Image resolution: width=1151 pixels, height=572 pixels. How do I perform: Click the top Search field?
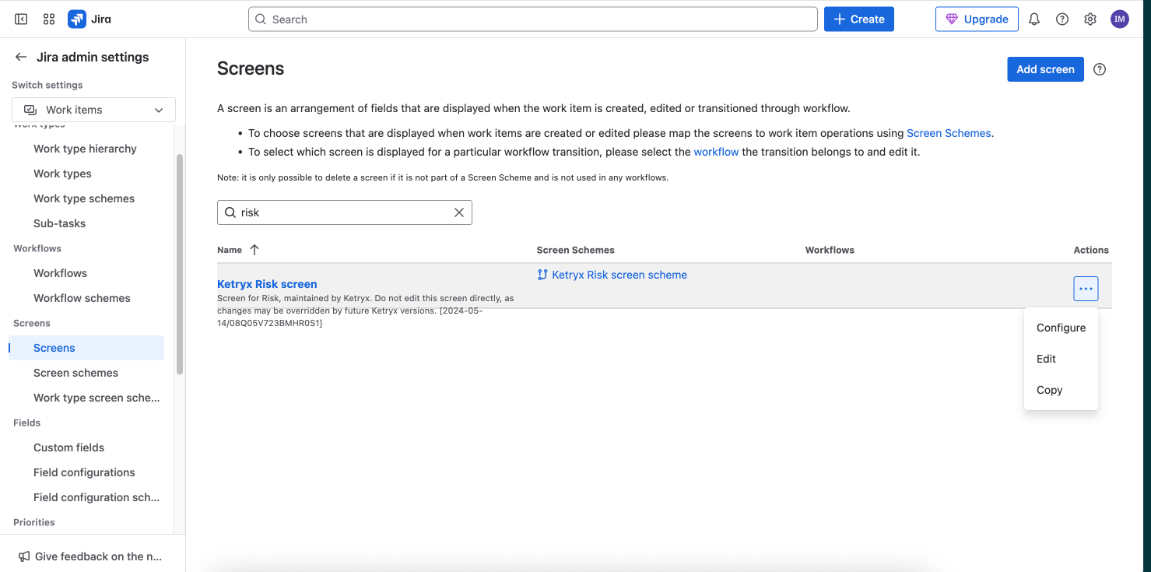(x=533, y=19)
